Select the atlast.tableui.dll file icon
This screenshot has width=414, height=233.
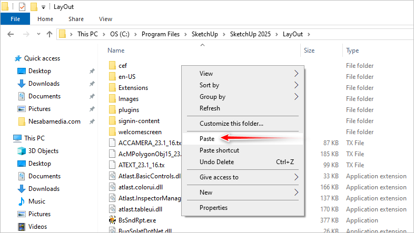click(x=112, y=209)
